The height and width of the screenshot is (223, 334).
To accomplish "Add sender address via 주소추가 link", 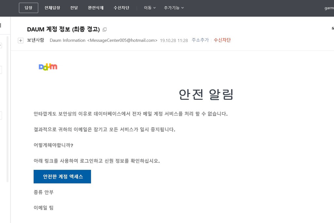I will [x=200, y=40].
